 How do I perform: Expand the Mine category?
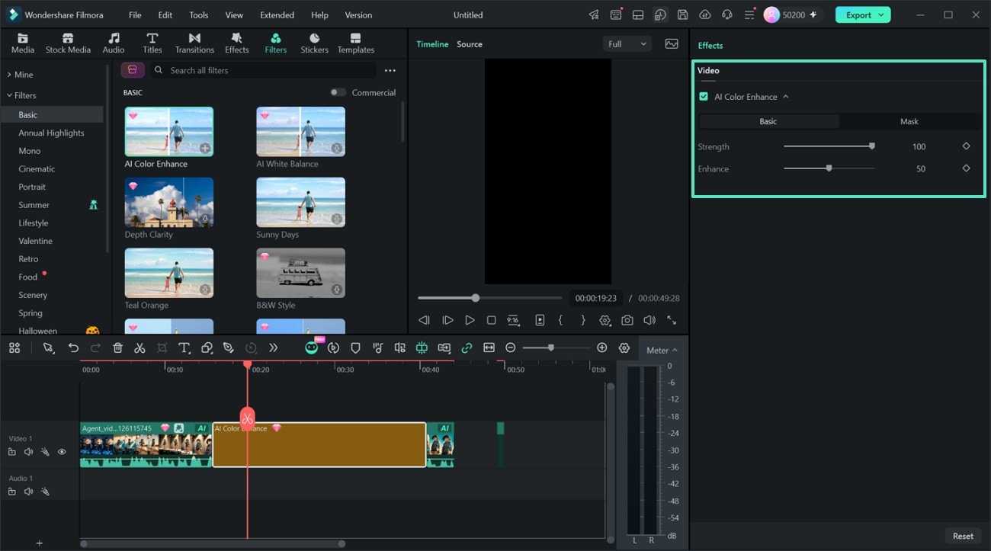pyautogui.click(x=9, y=75)
